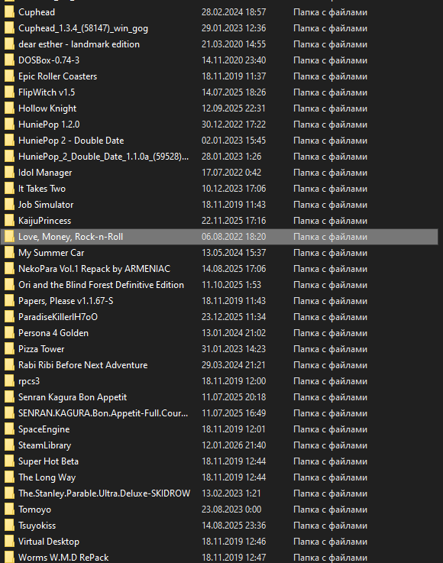Select the HuniePop 2 - Double Date folder icon
The width and height of the screenshot is (443, 563).
click(x=9, y=141)
